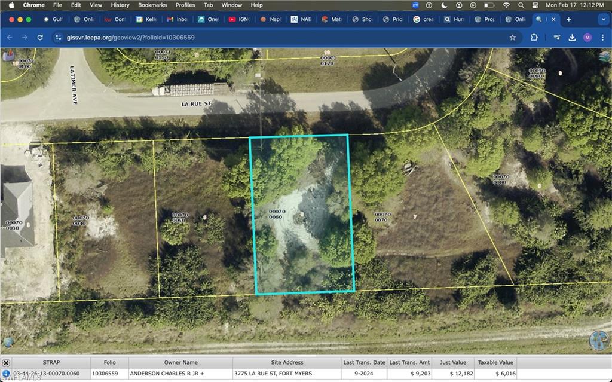This screenshot has height=382, width=612.
Task: Open a new browser tab
Action: click(x=568, y=19)
